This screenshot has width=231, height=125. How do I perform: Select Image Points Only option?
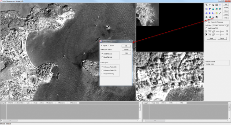[102, 74]
